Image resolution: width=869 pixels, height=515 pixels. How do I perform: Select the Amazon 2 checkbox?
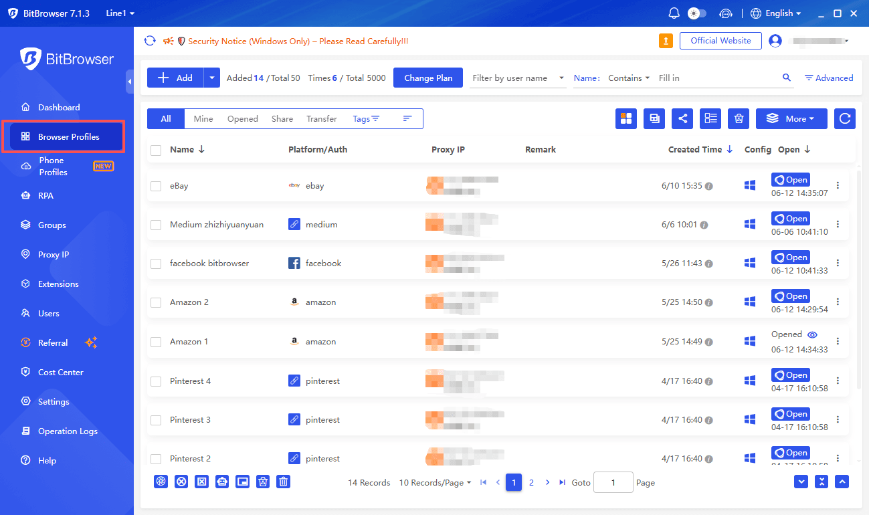click(156, 302)
